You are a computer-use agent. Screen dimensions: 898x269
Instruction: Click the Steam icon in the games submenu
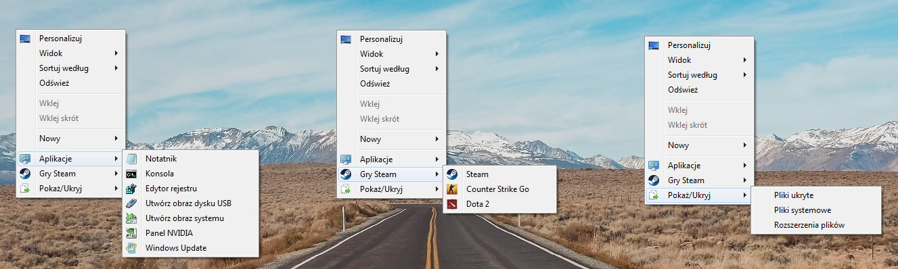pos(452,174)
